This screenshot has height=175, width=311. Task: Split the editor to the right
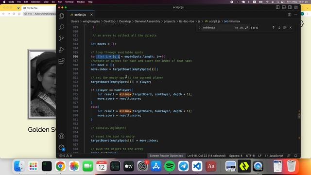(290, 15)
